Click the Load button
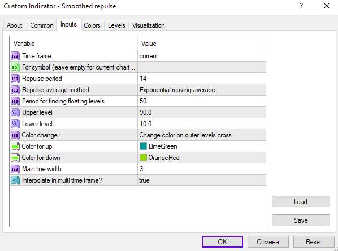This screenshot has width=338, height=251. coord(301,202)
